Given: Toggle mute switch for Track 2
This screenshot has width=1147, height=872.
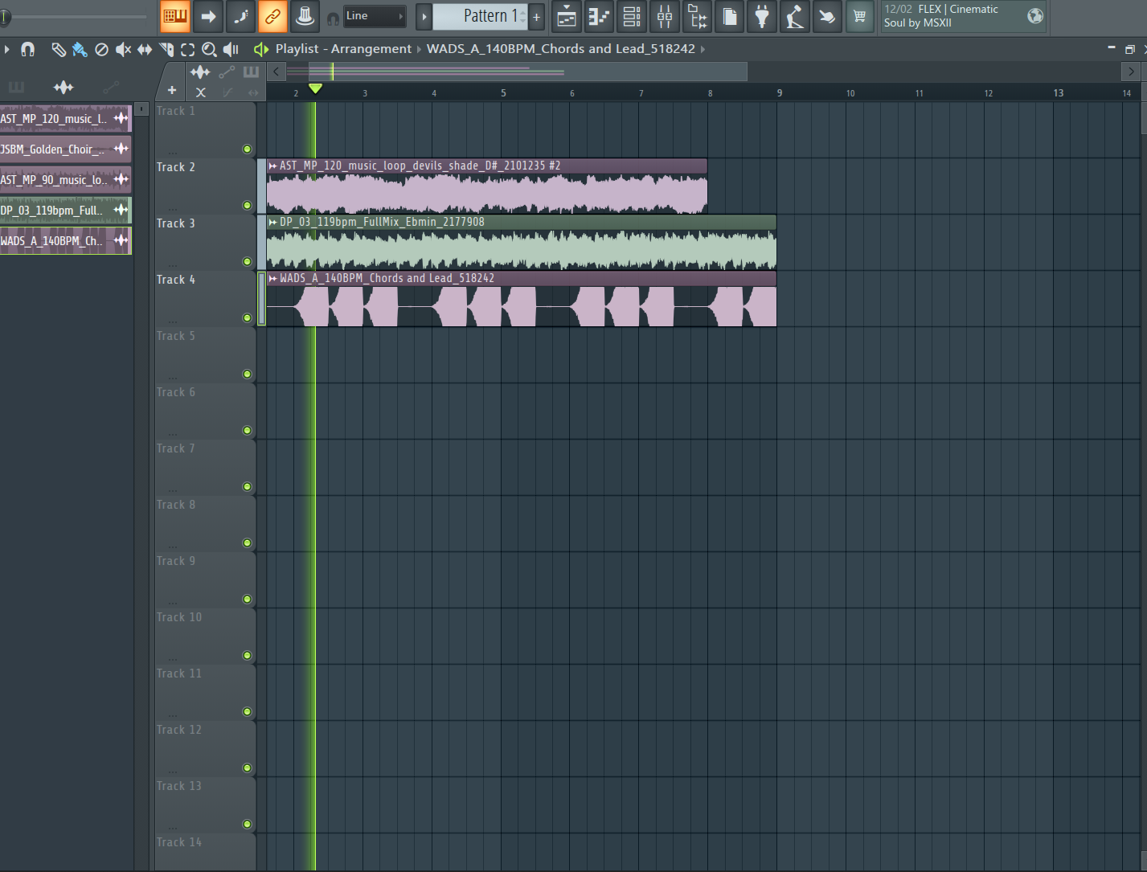Looking at the screenshot, I should [247, 205].
